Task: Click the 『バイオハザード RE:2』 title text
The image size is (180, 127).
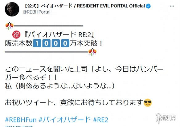Action: coord(59,34)
